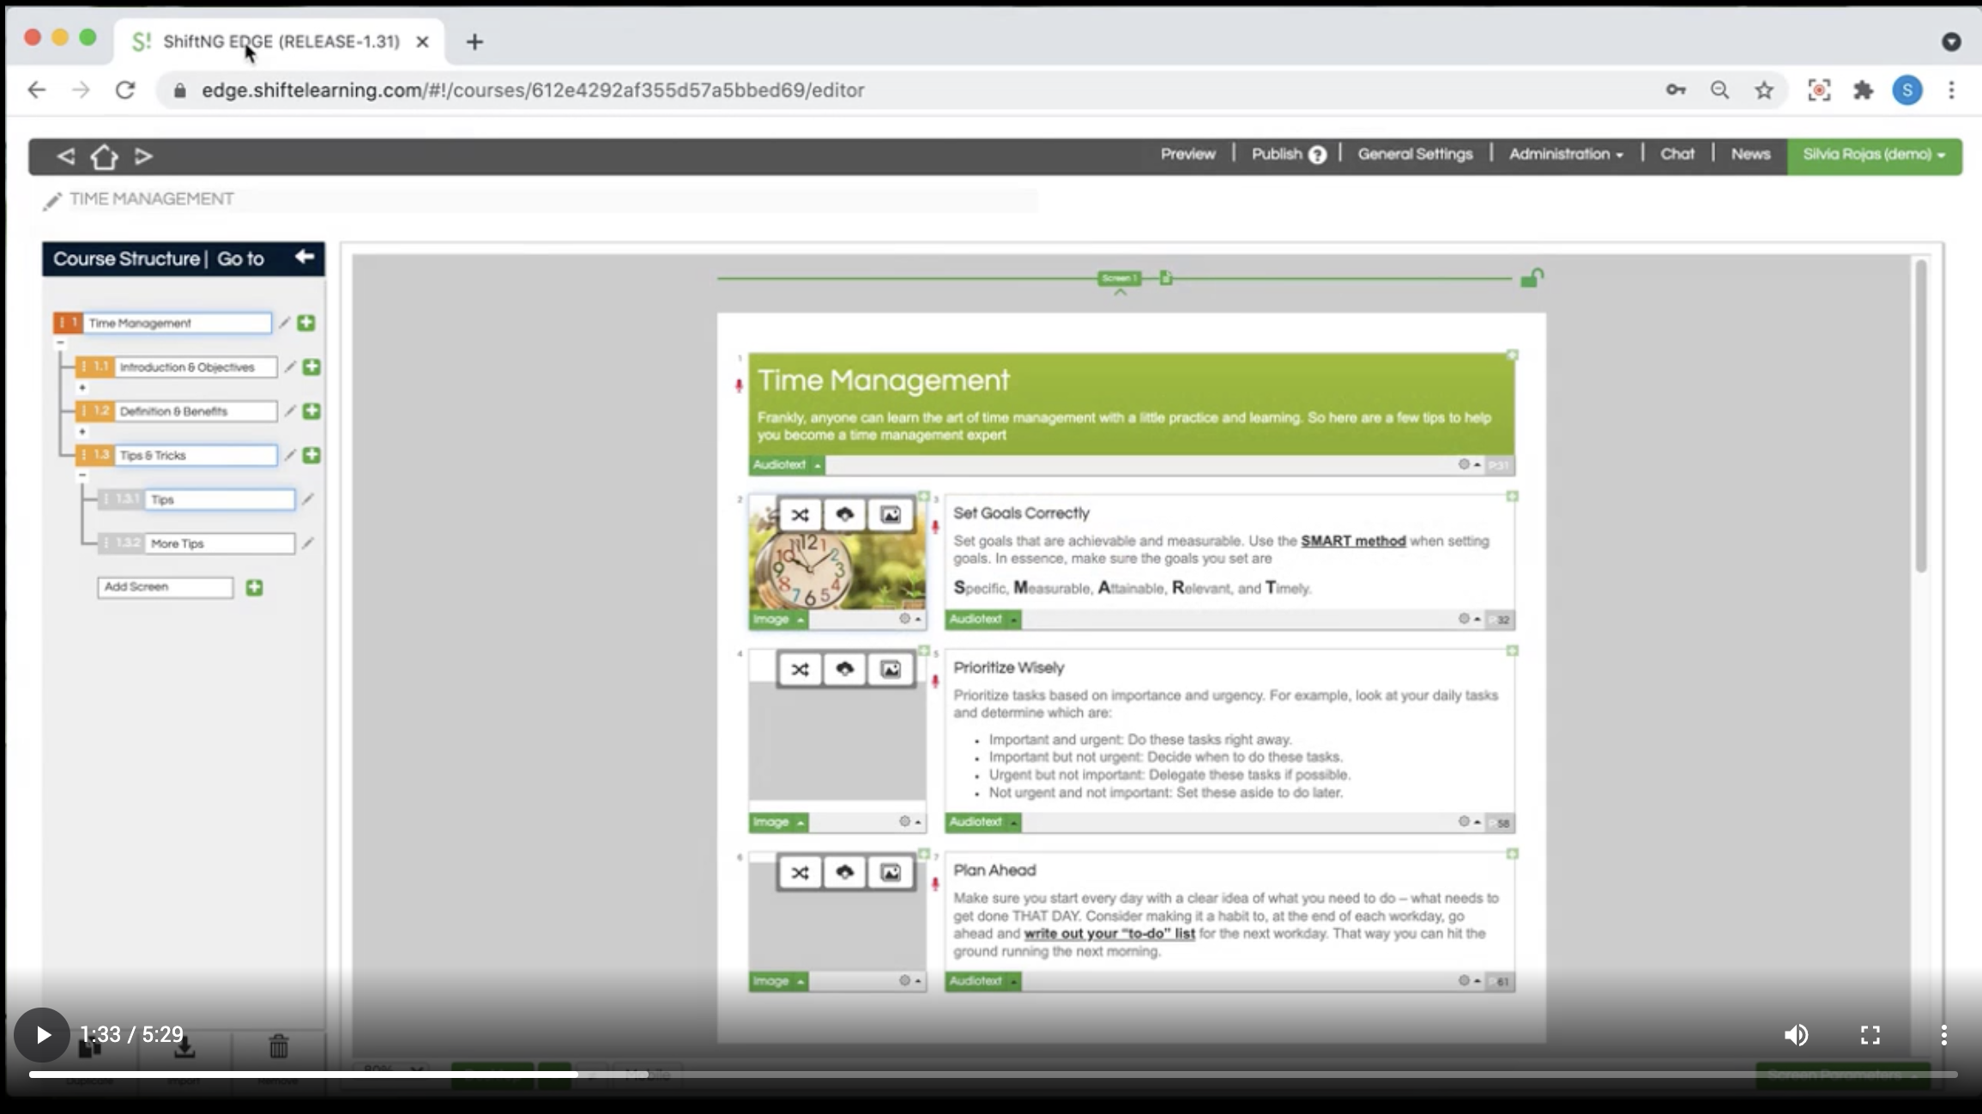Open the Administration dropdown menu
The height and width of the screenshot is (1114, 1982).
point(1565,154)
